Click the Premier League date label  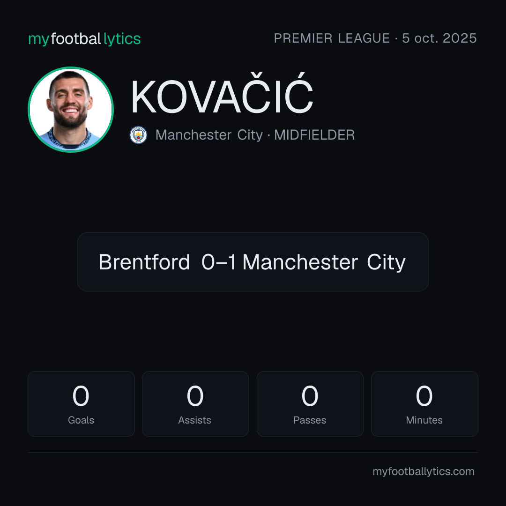375,38
